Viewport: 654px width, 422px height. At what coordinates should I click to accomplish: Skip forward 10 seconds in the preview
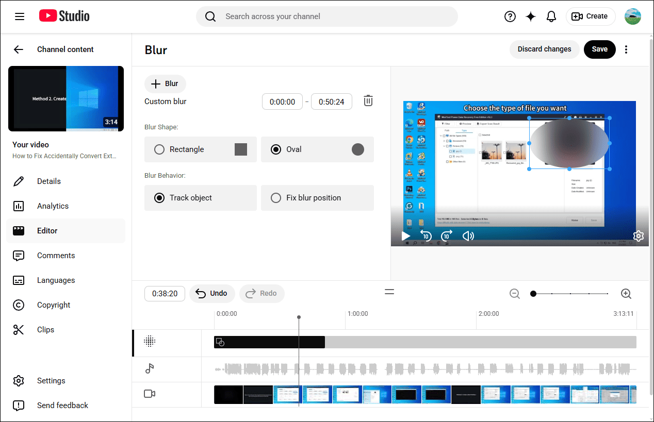(x=447, y=235)
